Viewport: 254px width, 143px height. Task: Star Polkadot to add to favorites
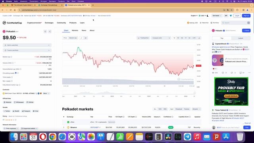(45, 31)
